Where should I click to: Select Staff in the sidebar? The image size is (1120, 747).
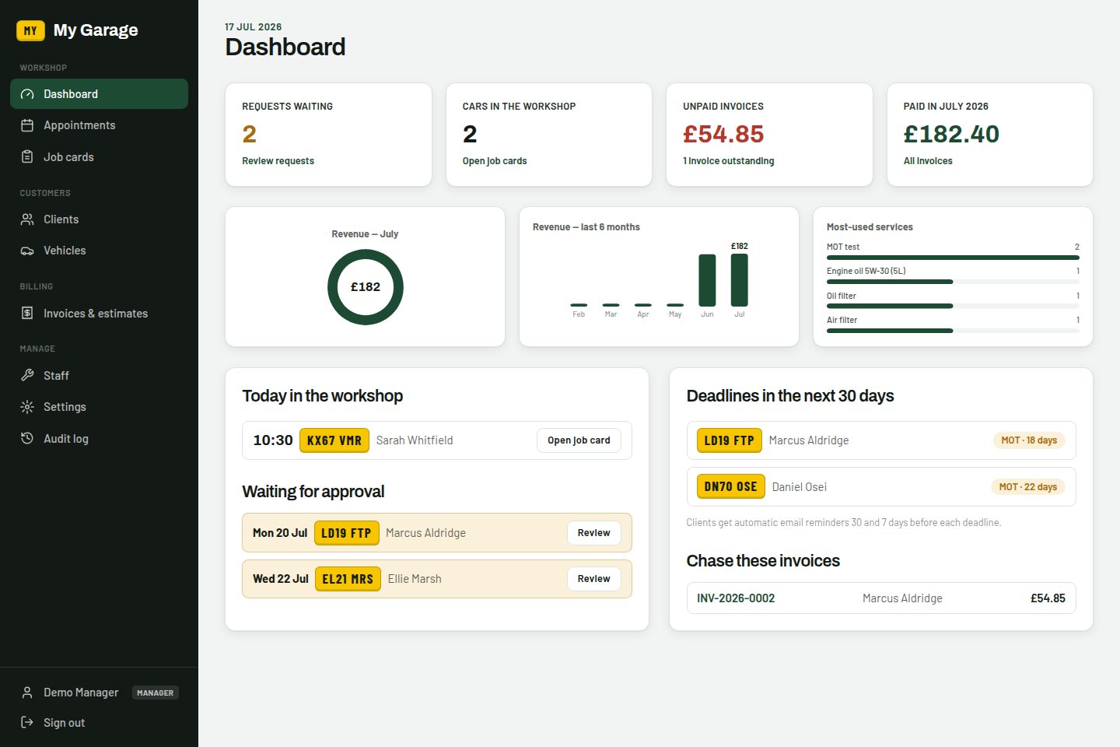[99, 376]
